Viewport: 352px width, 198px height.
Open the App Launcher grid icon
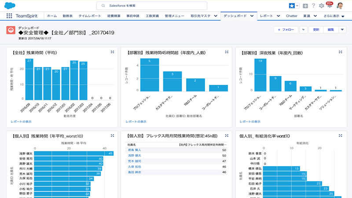pyautogui.click(x=9, y=16)
